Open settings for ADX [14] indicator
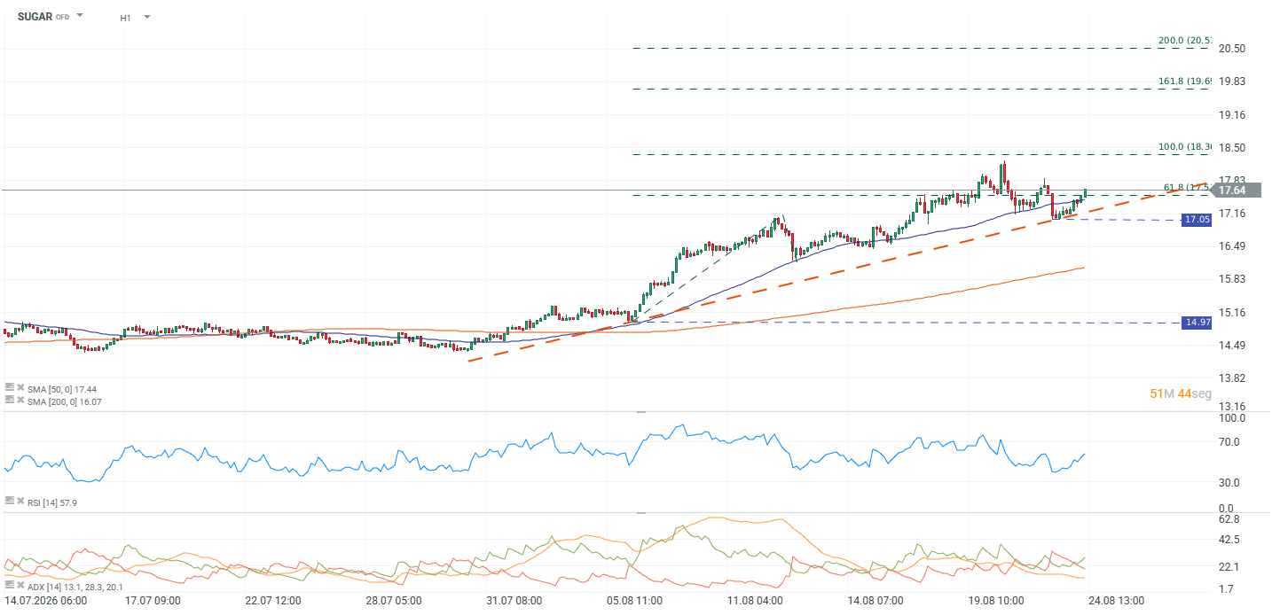The height and width of the screenshot is (615, 1272). click(9, 587)
